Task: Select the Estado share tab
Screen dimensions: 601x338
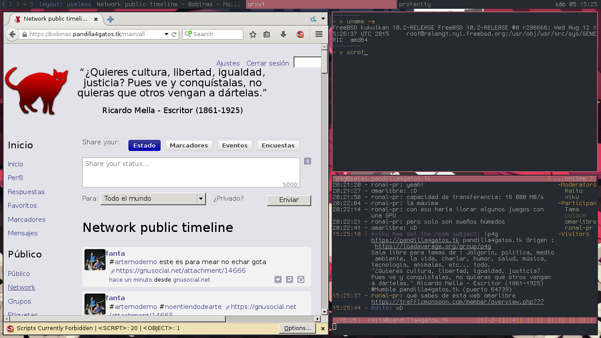Action: (x=144, y=145)
